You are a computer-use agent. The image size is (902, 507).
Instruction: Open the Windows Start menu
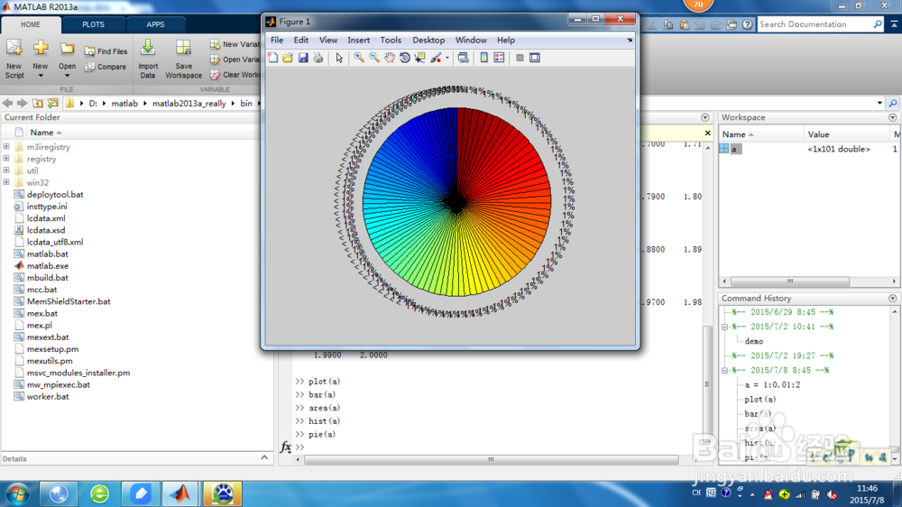[x=17, y=493]
